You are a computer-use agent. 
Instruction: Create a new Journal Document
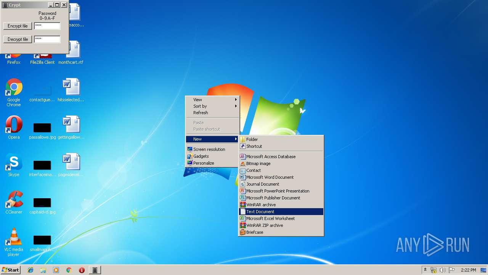click(281, 184)
